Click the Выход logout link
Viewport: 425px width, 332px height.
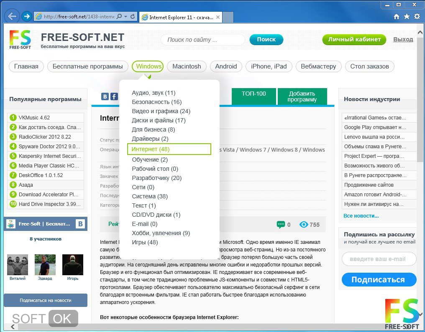click(403, 40)
